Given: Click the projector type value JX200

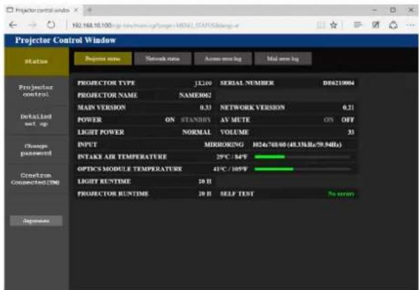Looking at the screenshot, I should tap(203, 83).
